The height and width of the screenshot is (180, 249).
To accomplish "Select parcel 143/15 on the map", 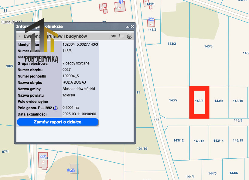I will click(x=238, y=140).
